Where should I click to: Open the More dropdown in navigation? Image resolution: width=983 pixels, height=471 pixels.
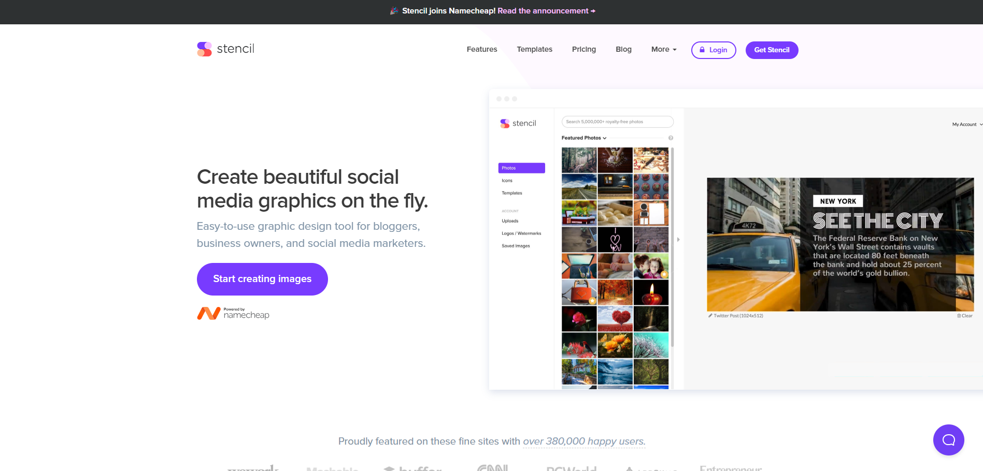point(664,49)
